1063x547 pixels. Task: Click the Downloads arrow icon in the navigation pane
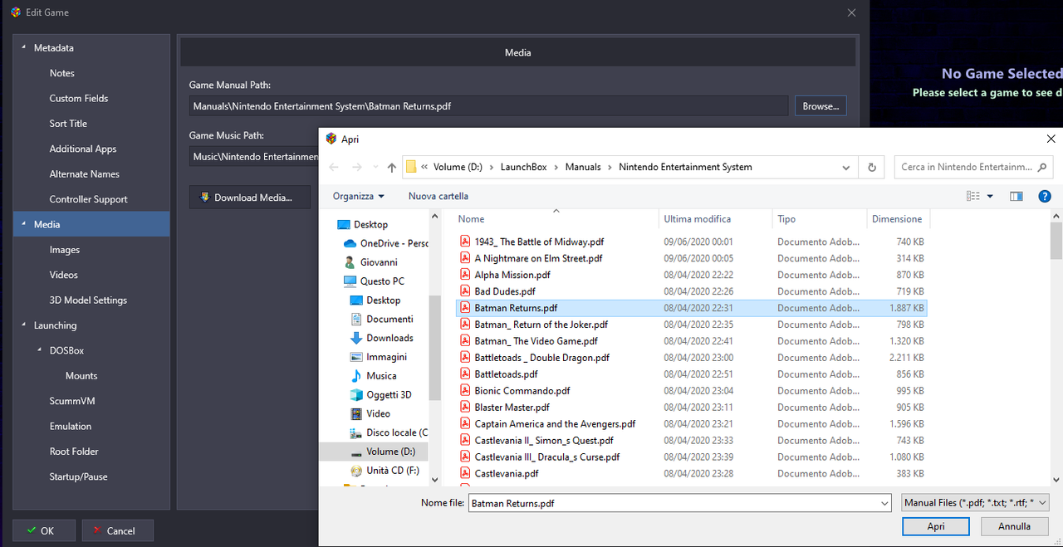356,338
